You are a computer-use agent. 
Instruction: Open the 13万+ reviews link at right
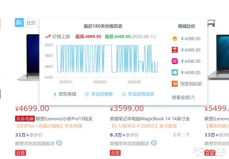pyautogui.click(x=217, y=135)
